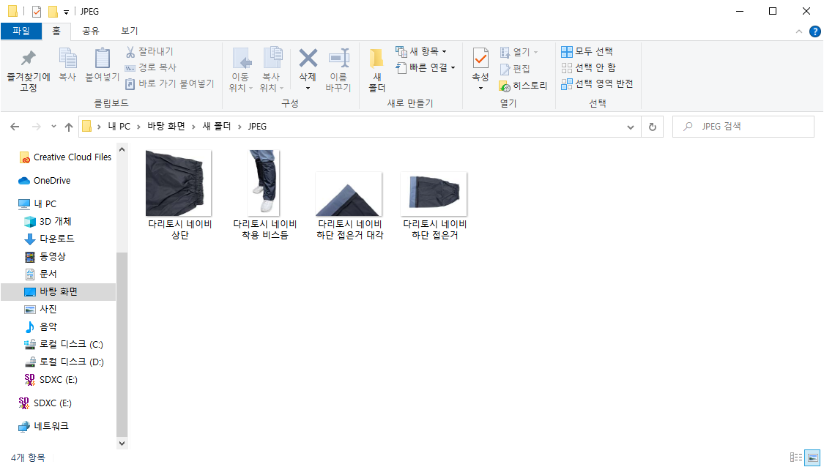Click 히스토리 (History) in ribbon
This screenshot has height=467, width=824.
524,86
